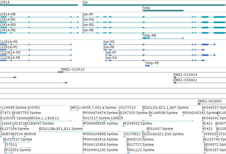Click the EK137264.5prime EST label
226x154 pixels.
(x=14, y=129)
